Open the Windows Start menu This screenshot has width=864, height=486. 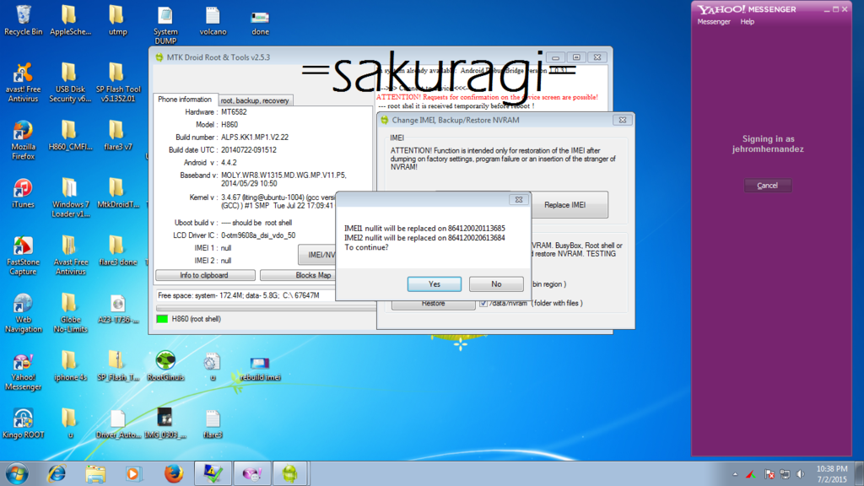pos(17,473)
